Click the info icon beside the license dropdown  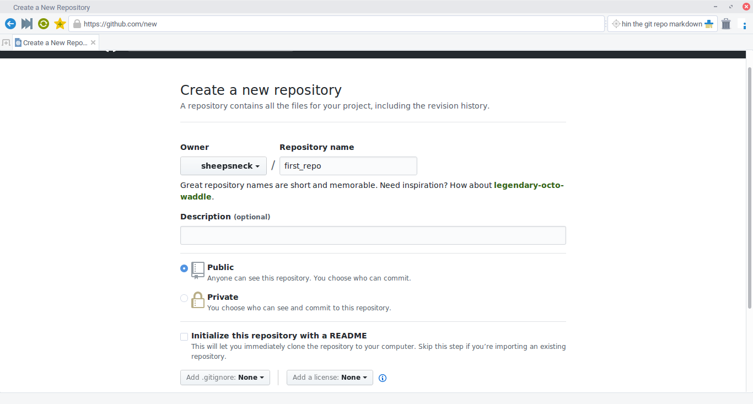tap(383, 378)
